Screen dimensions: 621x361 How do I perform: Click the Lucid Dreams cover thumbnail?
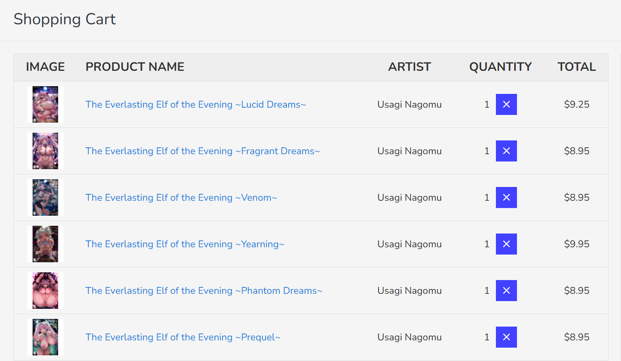[45, 104]
